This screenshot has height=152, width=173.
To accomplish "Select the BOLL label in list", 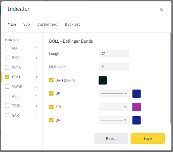I will point(17,77).
